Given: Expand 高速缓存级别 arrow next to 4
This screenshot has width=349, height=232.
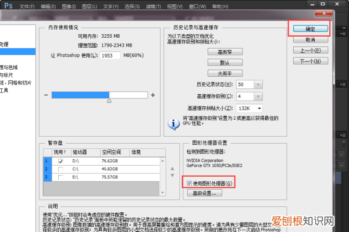Looking at the screenshot, I should click(x=258, y=97).
